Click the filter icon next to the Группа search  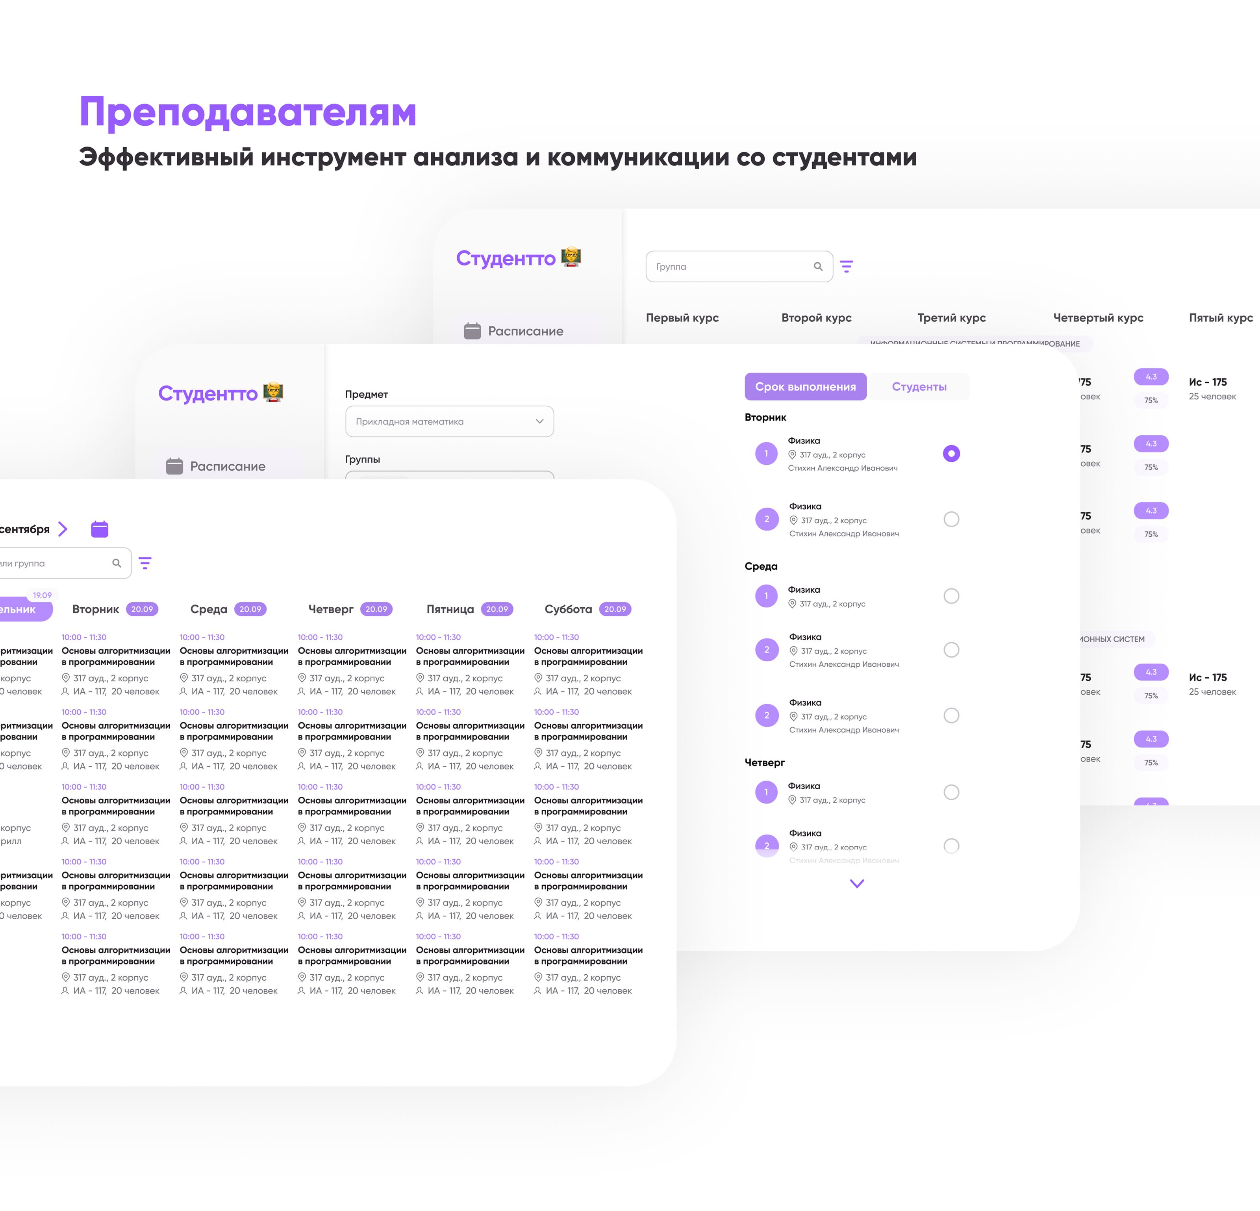click(847, 266)
